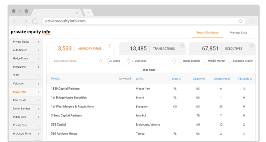Viewport: 266px width, 142px height.
Task: Open 1st West Mergers & Acquisitions firm
Action: pyautogui.click(x=72, y=106)
